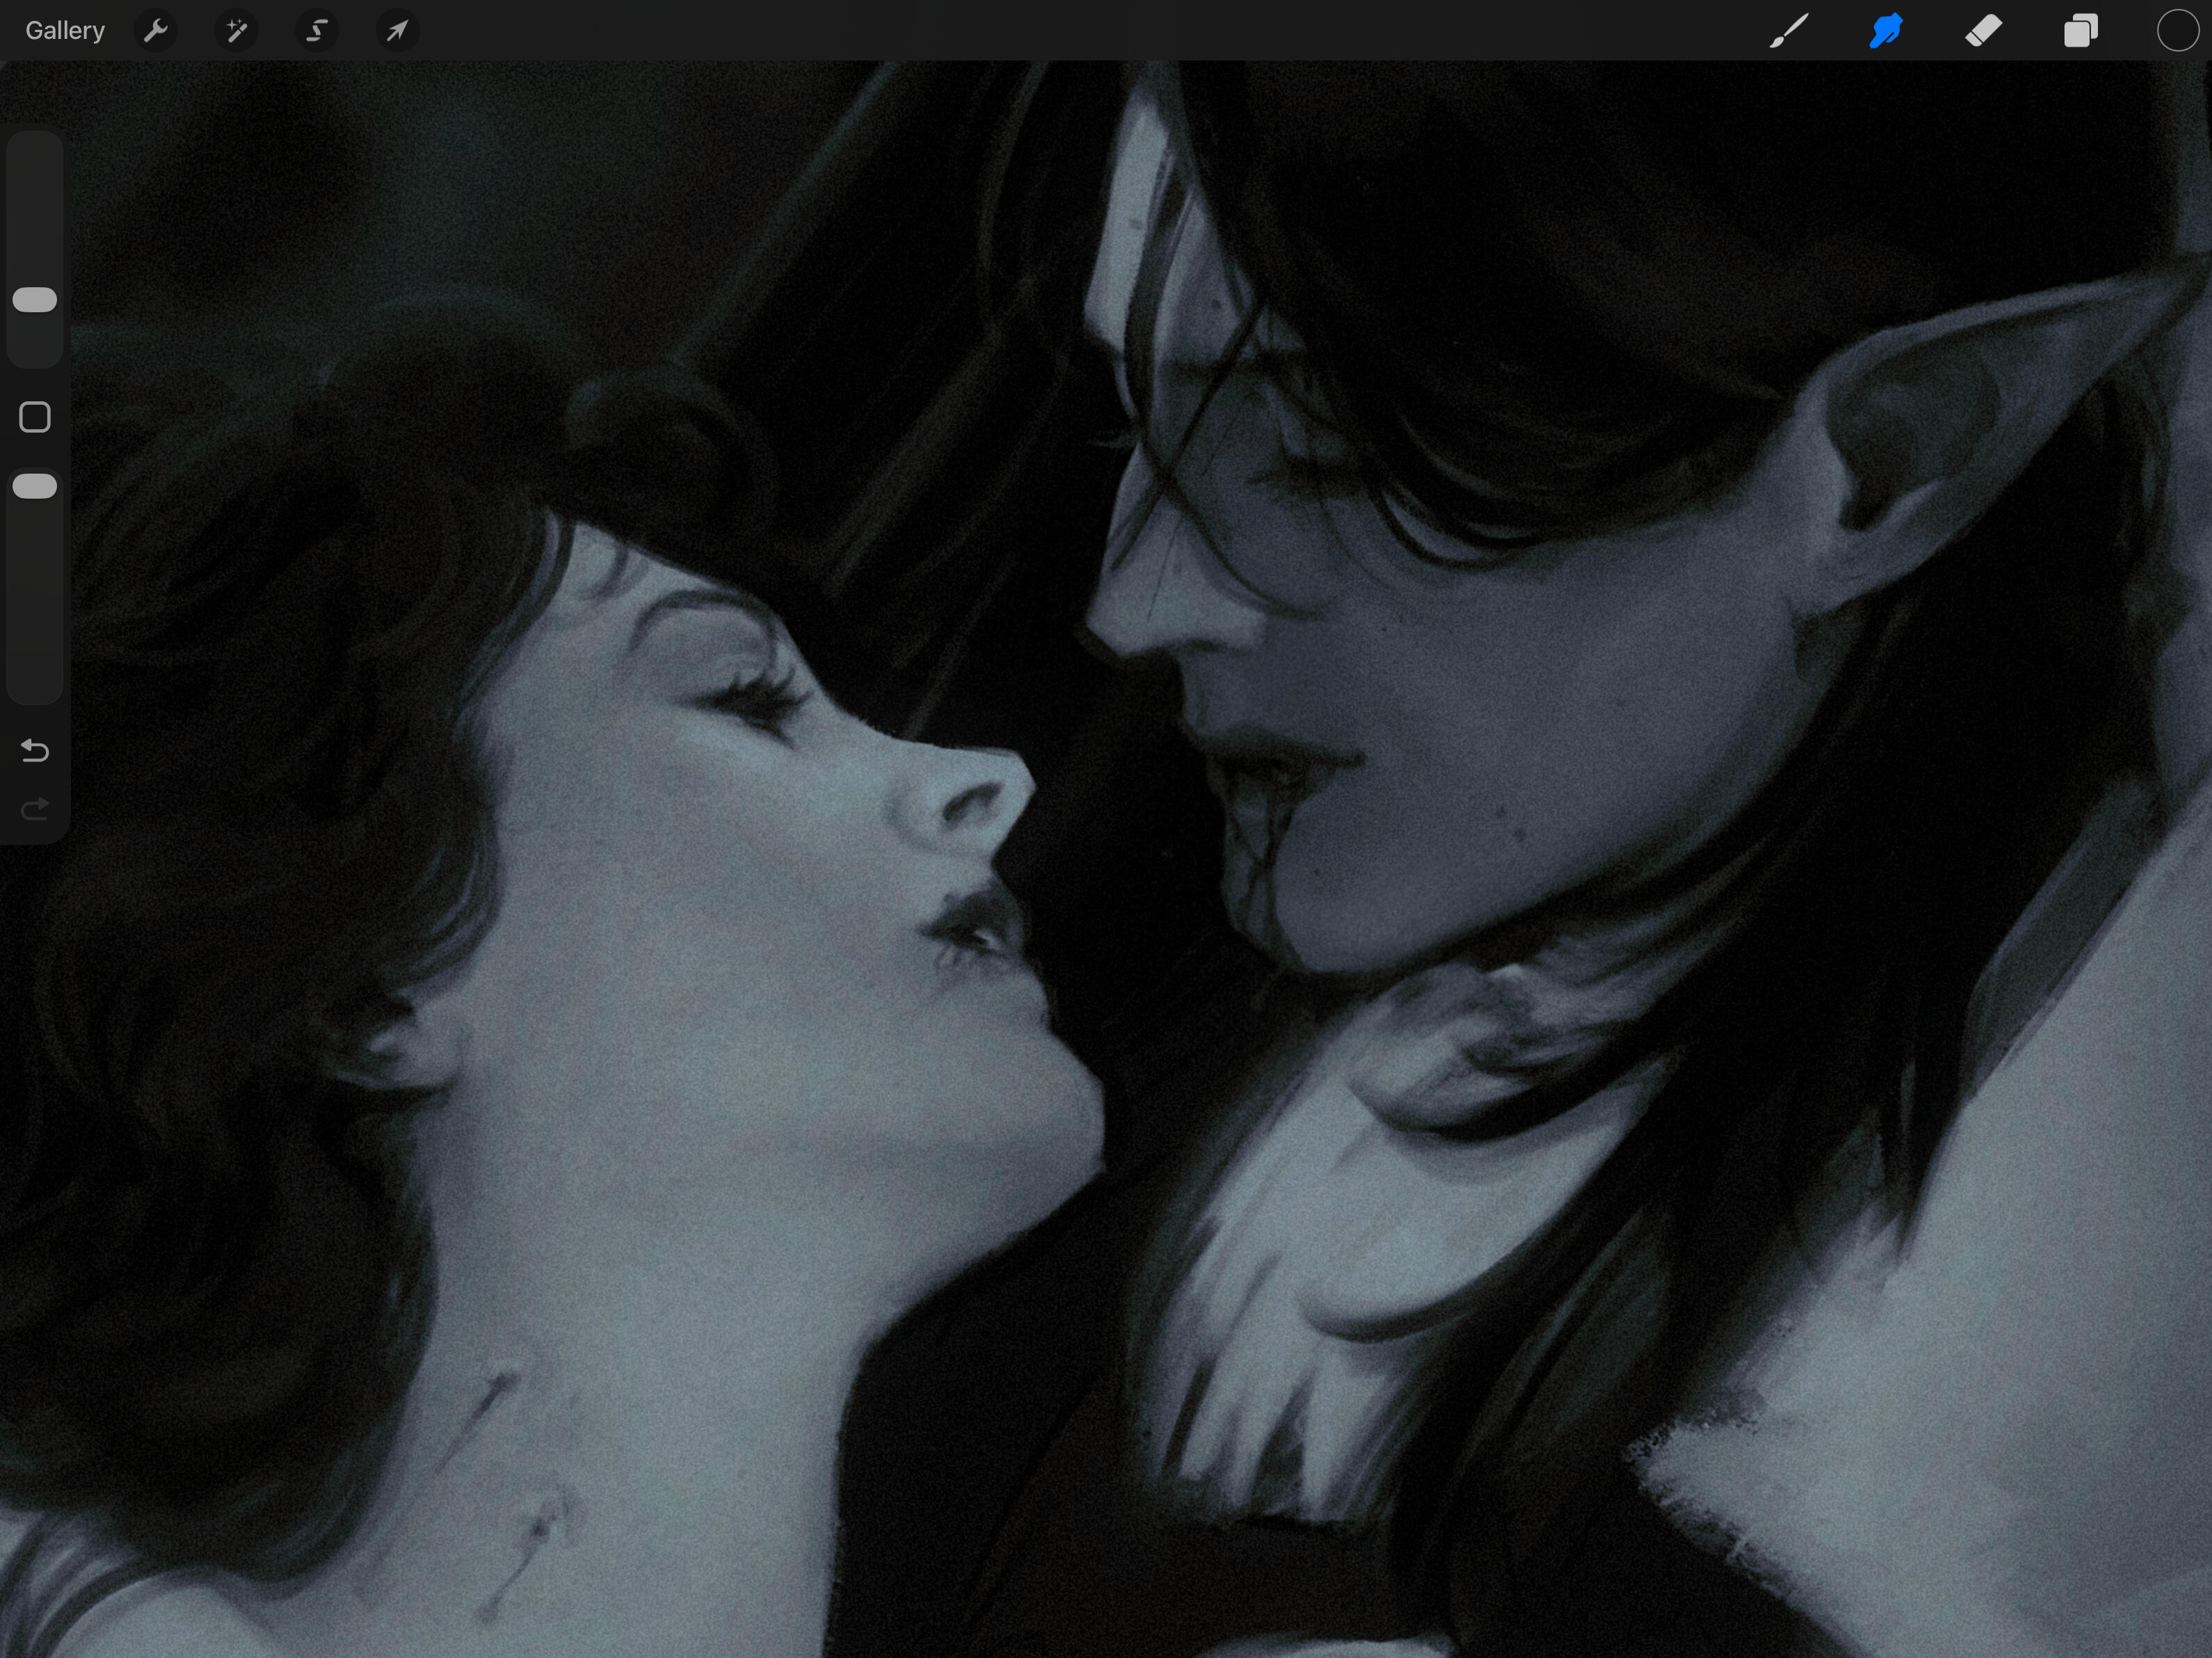Image resolution: width=2212 pixels, height=1658 pixels.
Task: Activate the Transform arrow tool
Action: tap(397, 31)
